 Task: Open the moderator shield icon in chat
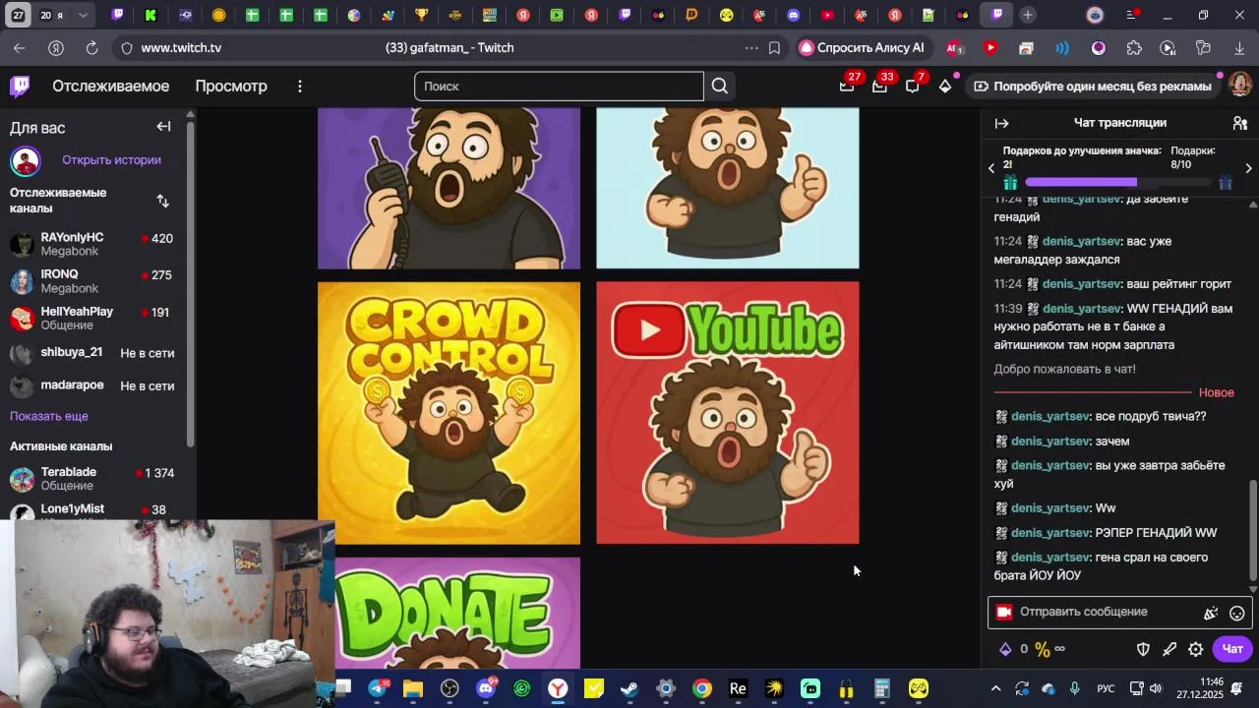tap(1143, 649)
